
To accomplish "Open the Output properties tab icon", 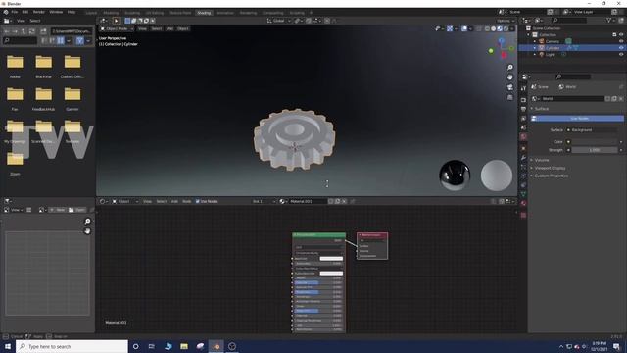I will point(523,109).
